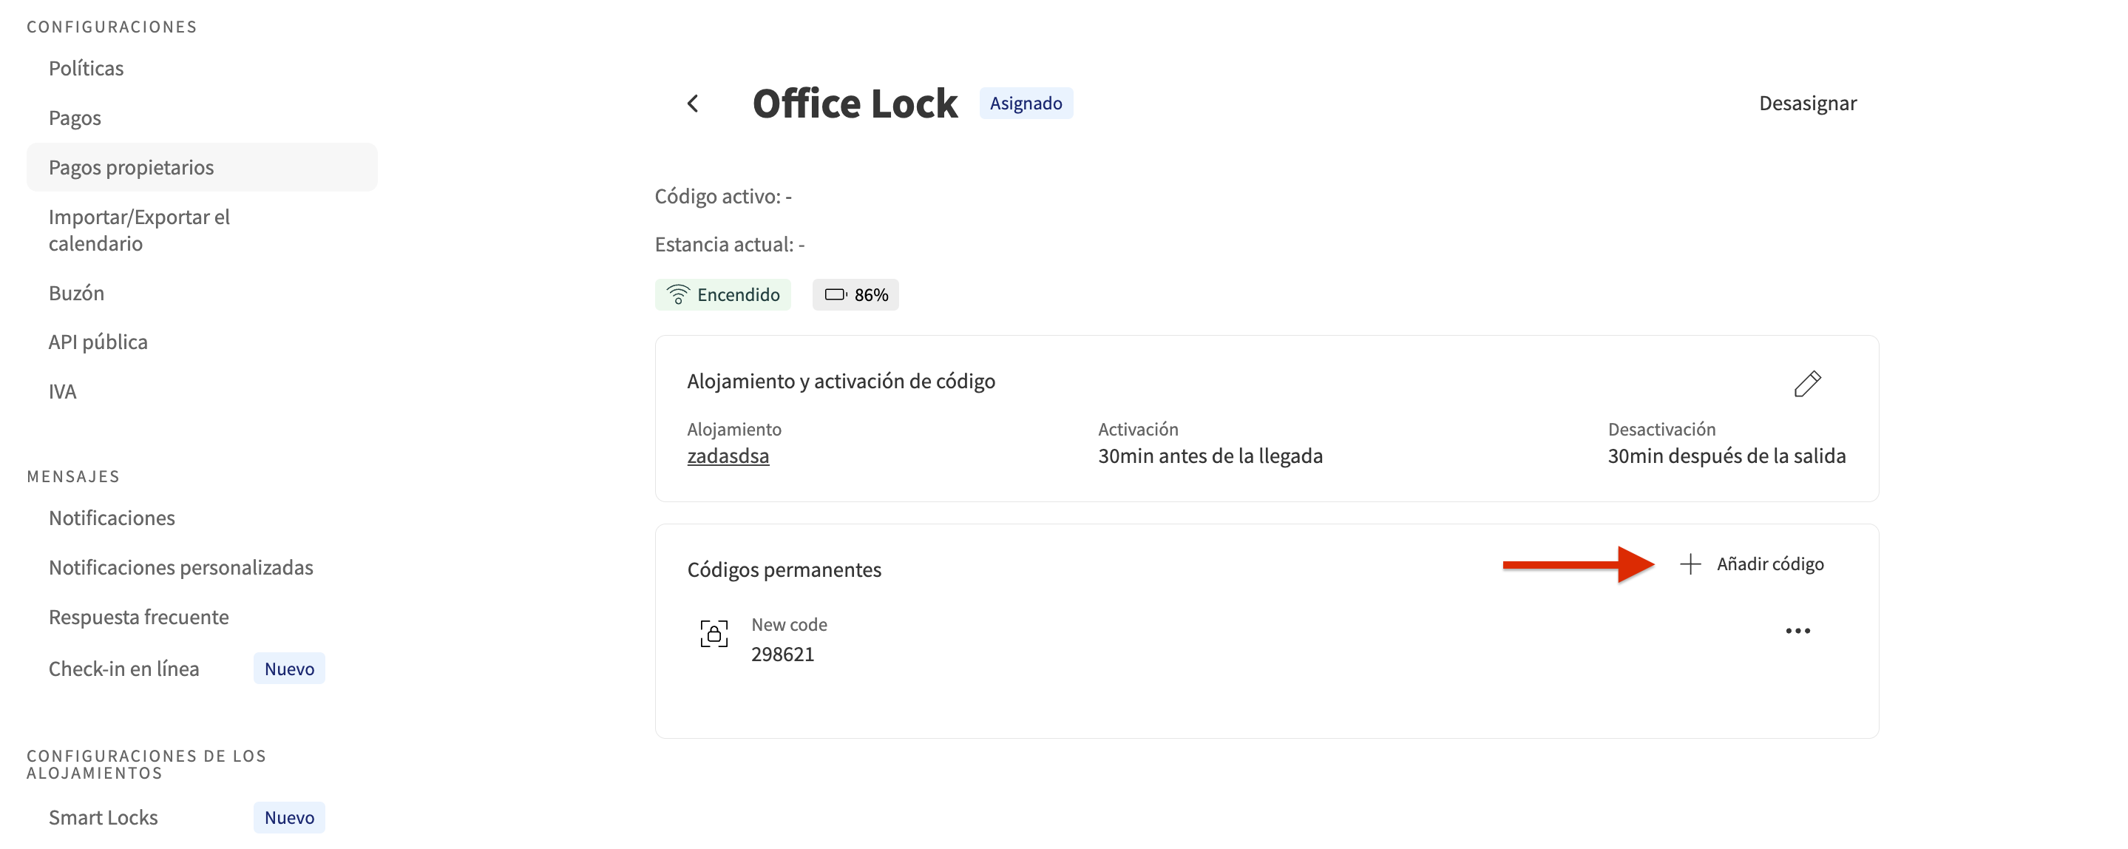Viewport: 2128px width, 849px height.
Task: Select the lock icon beside New code
Action: [x=713, y=632]
